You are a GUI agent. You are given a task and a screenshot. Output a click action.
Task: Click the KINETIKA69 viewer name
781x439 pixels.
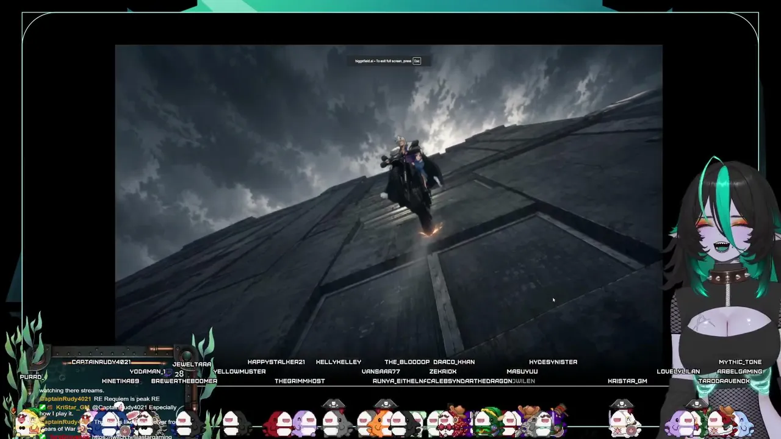[120, 381]
